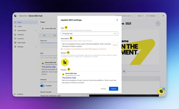This screenshot has height=109, width=179.
Task: Click the shield tab icon under Pages
Action: [44, 35]
